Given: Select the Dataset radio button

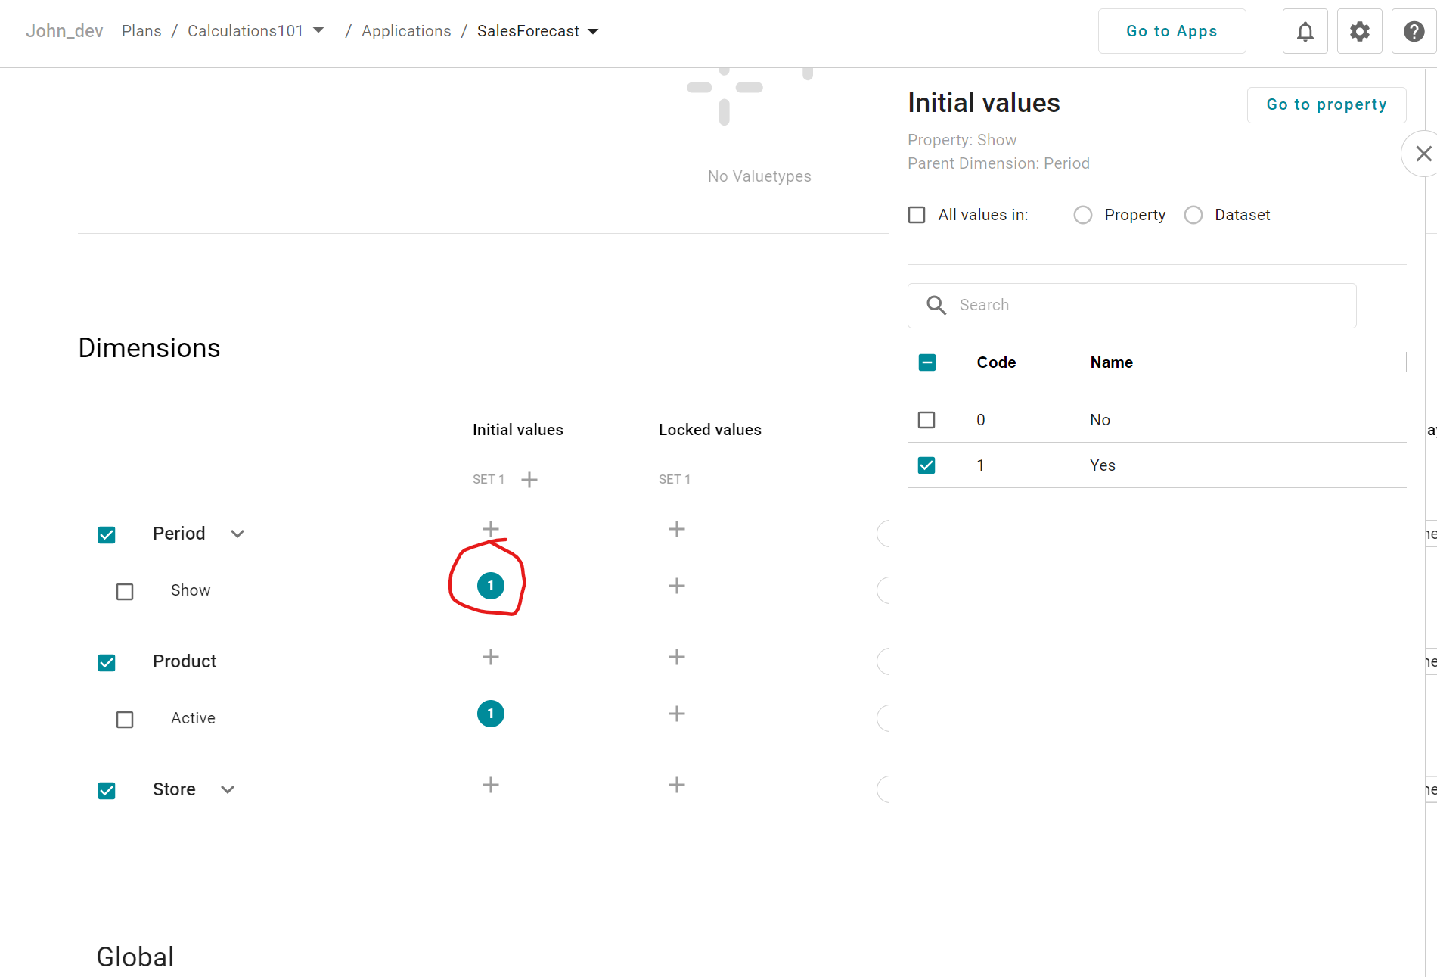Looking at the screenshot, I should click(1193, 215).
